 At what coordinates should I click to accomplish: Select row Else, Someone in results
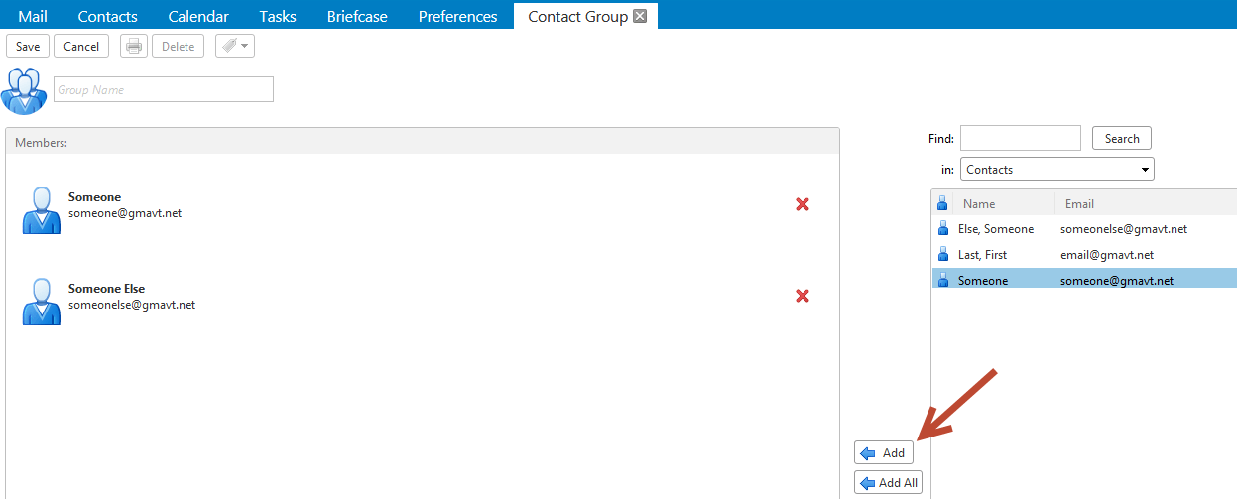click(1084, 229)
